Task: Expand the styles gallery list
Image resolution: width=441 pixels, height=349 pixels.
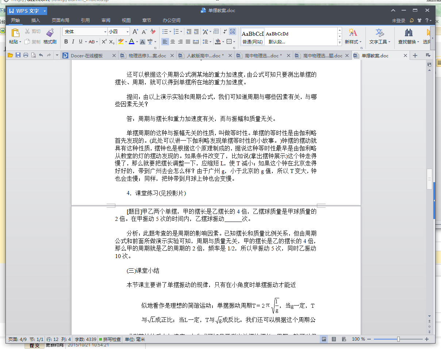Action: click(x=340, y=42)
